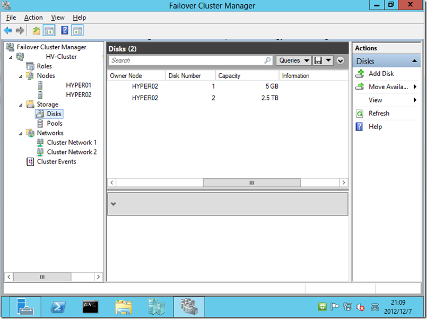Sort by Disk Number column header
Viewport: 427px width, 319px height.
coord(190,75)
